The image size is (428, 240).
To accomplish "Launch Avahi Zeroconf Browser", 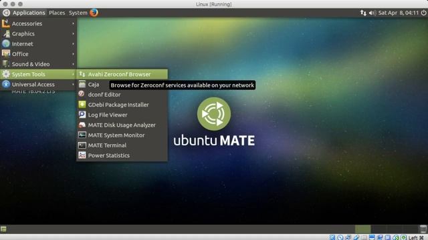I will 122,74.
